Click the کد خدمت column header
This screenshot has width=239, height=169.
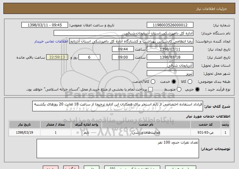tap(205, 125)
